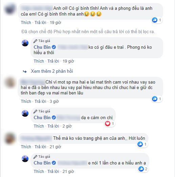Screen dimensions: 175x177
Task: Click Chu Bin avatar on 'ko có gì đâu' reply
Action: (25, 43)
